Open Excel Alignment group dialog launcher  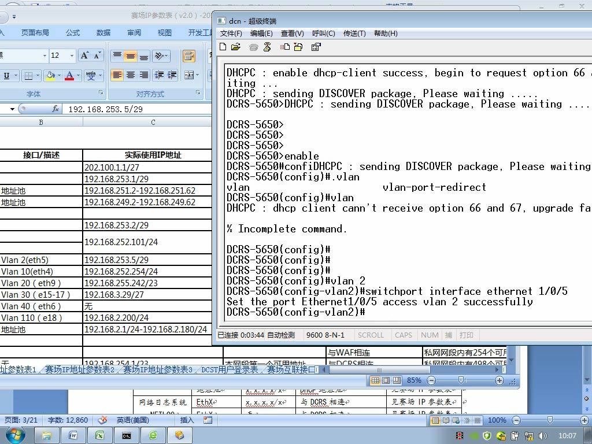198,92
